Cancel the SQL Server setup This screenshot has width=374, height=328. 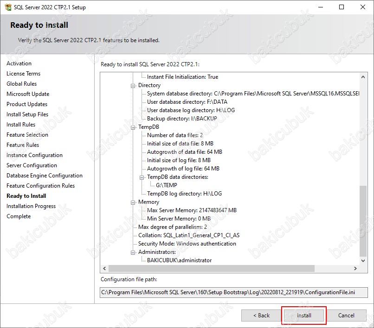point(346,315)
